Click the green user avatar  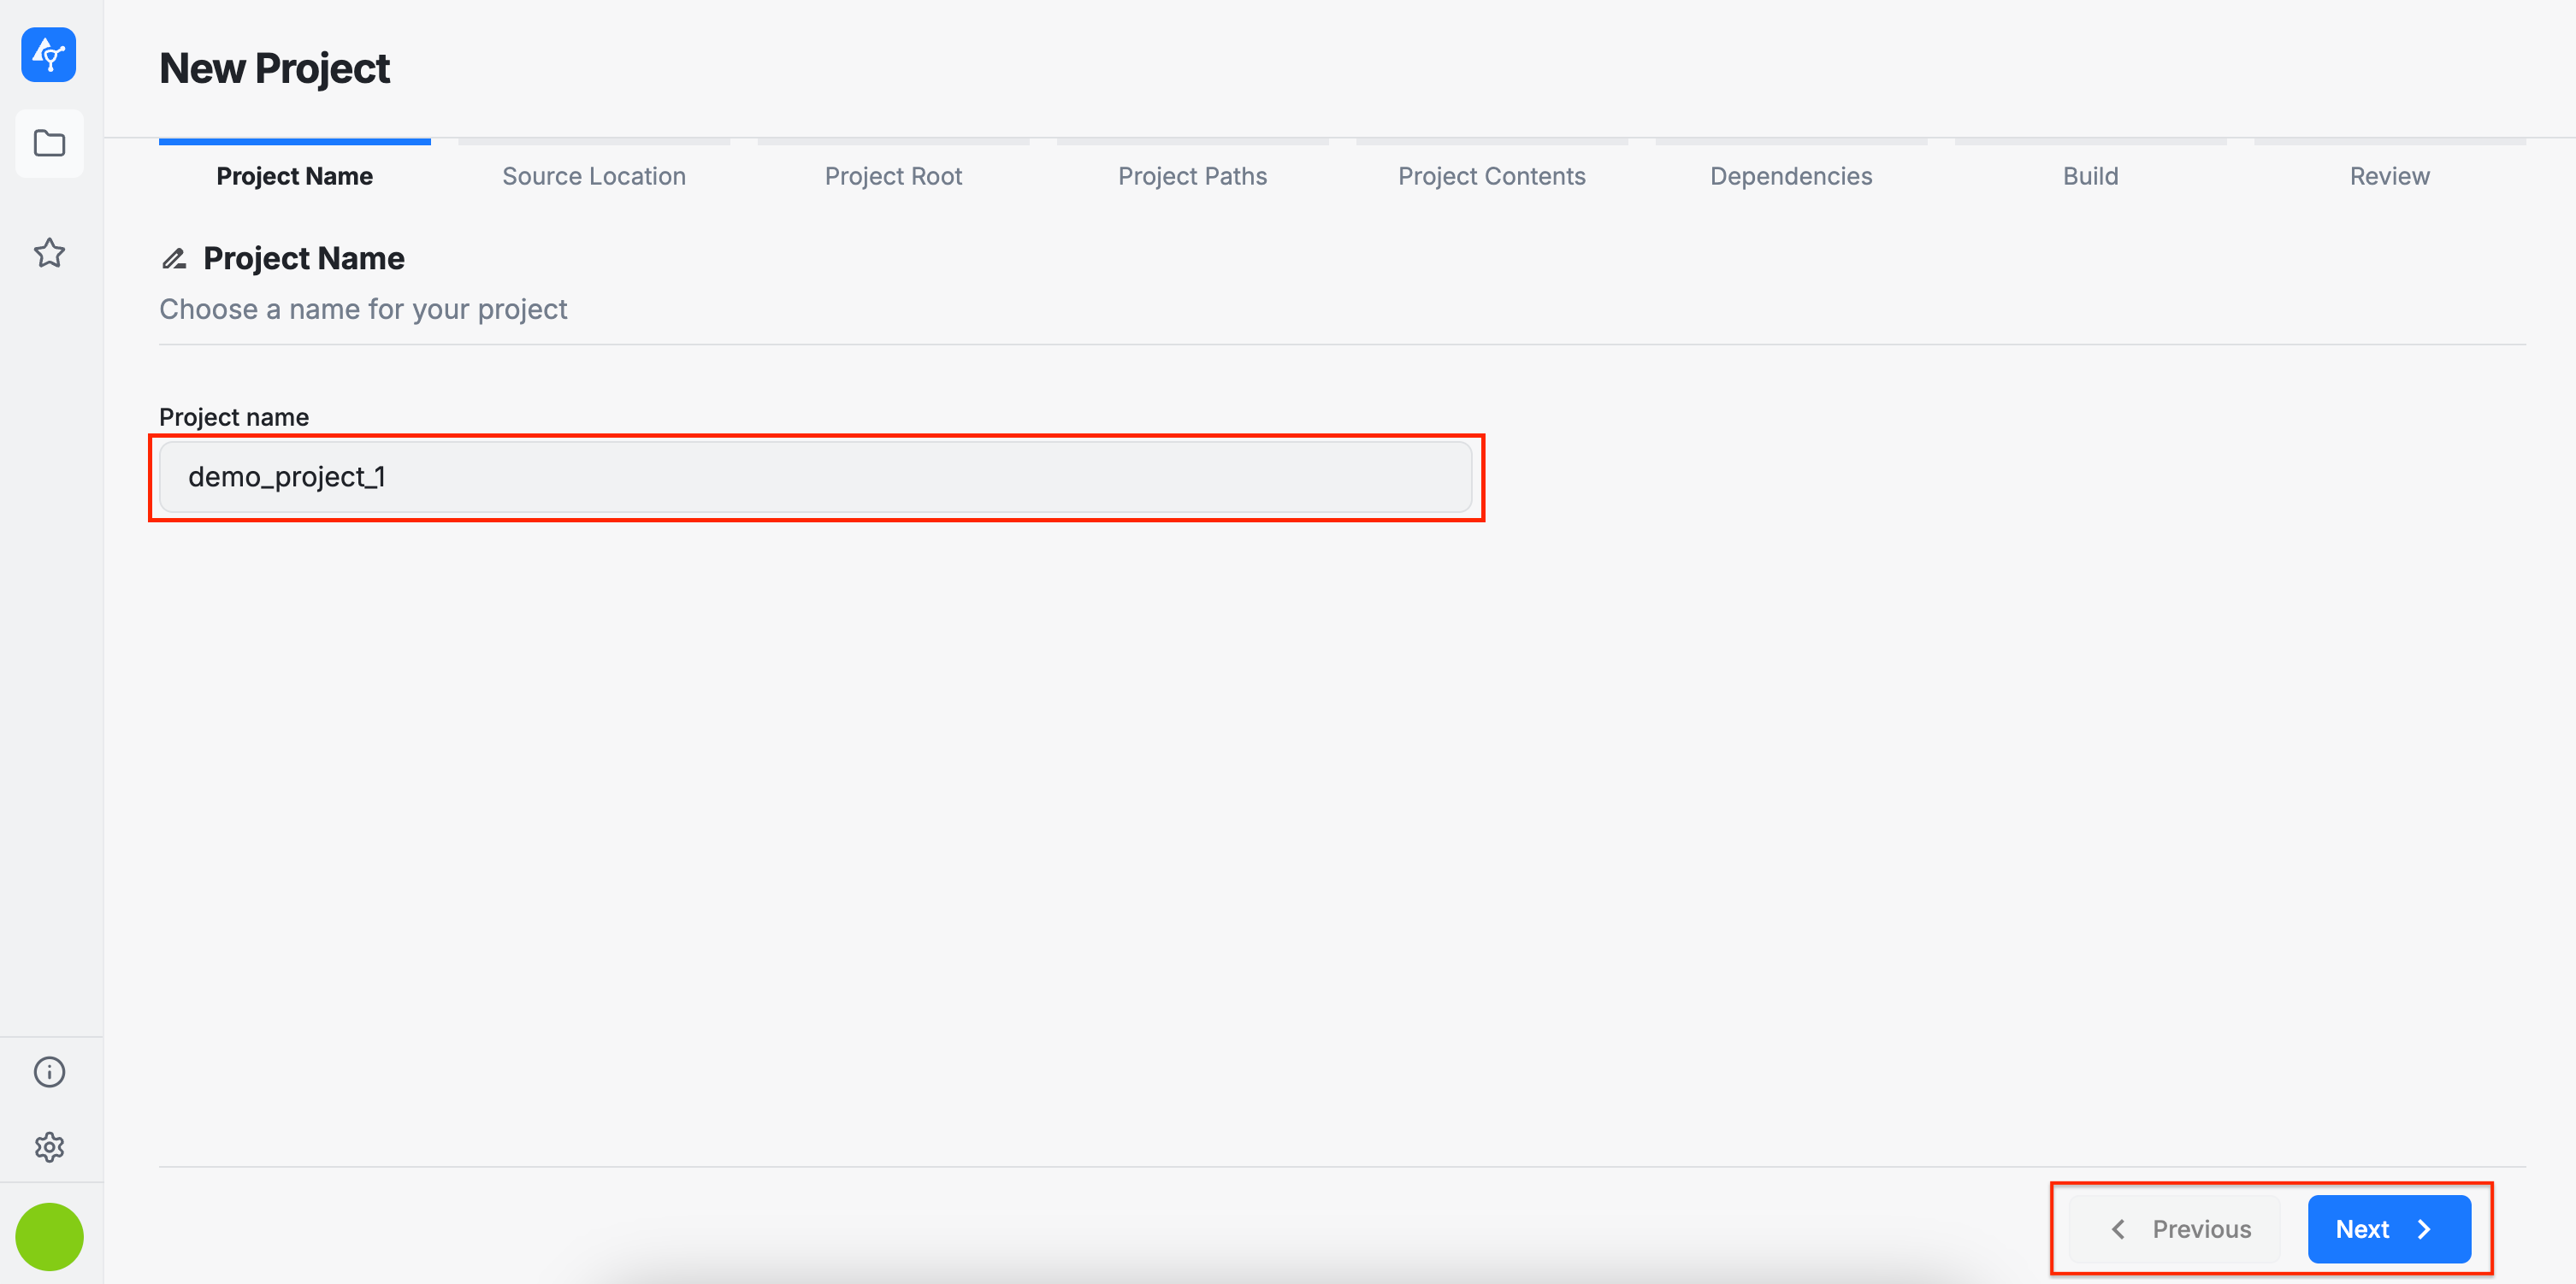click(x=49, y=1236)
